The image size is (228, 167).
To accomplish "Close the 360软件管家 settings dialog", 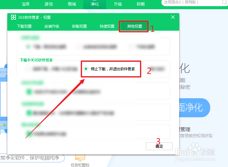I will pyautogui.click(x=173, y=17).
